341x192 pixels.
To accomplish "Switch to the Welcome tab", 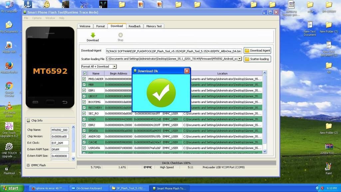I will coord(85,26).
